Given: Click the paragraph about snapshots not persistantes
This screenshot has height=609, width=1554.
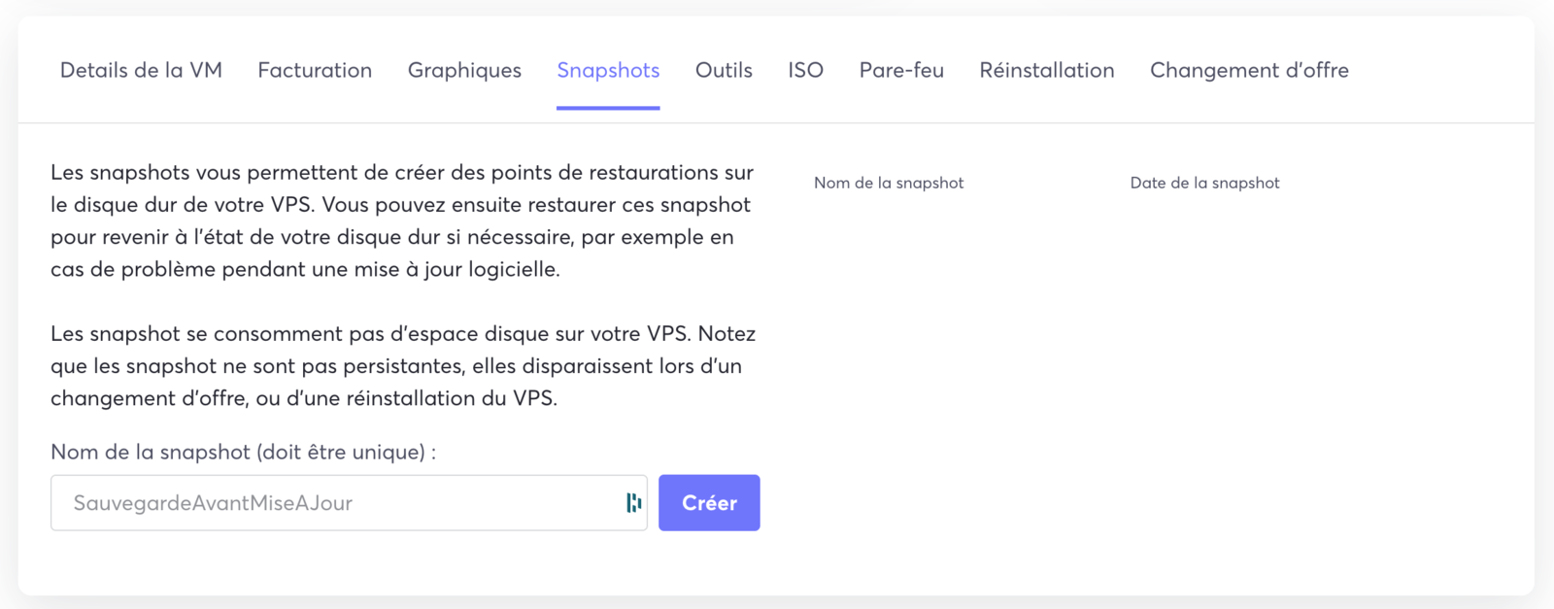Looking at the screenshot, I should (403, 365).
